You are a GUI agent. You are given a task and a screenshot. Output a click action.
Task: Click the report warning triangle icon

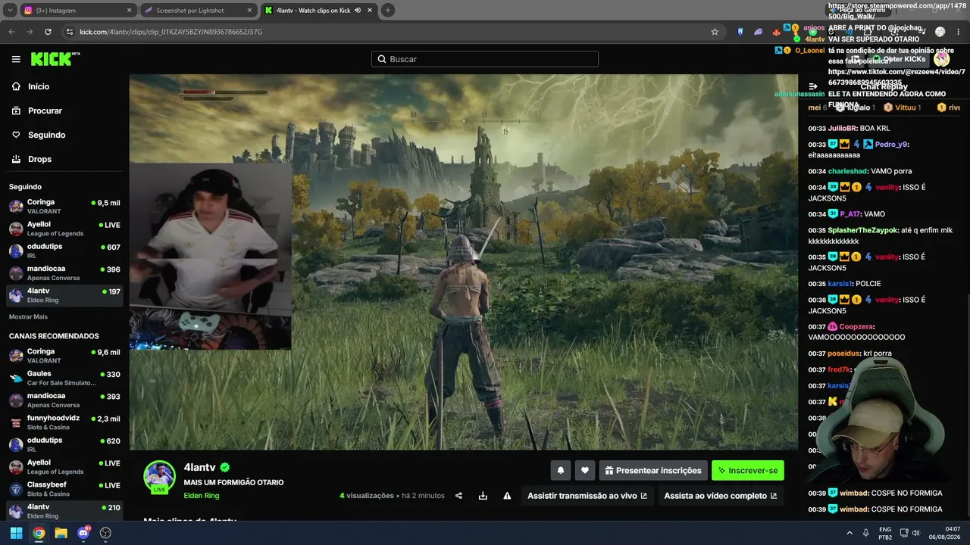tap(507, 496)
